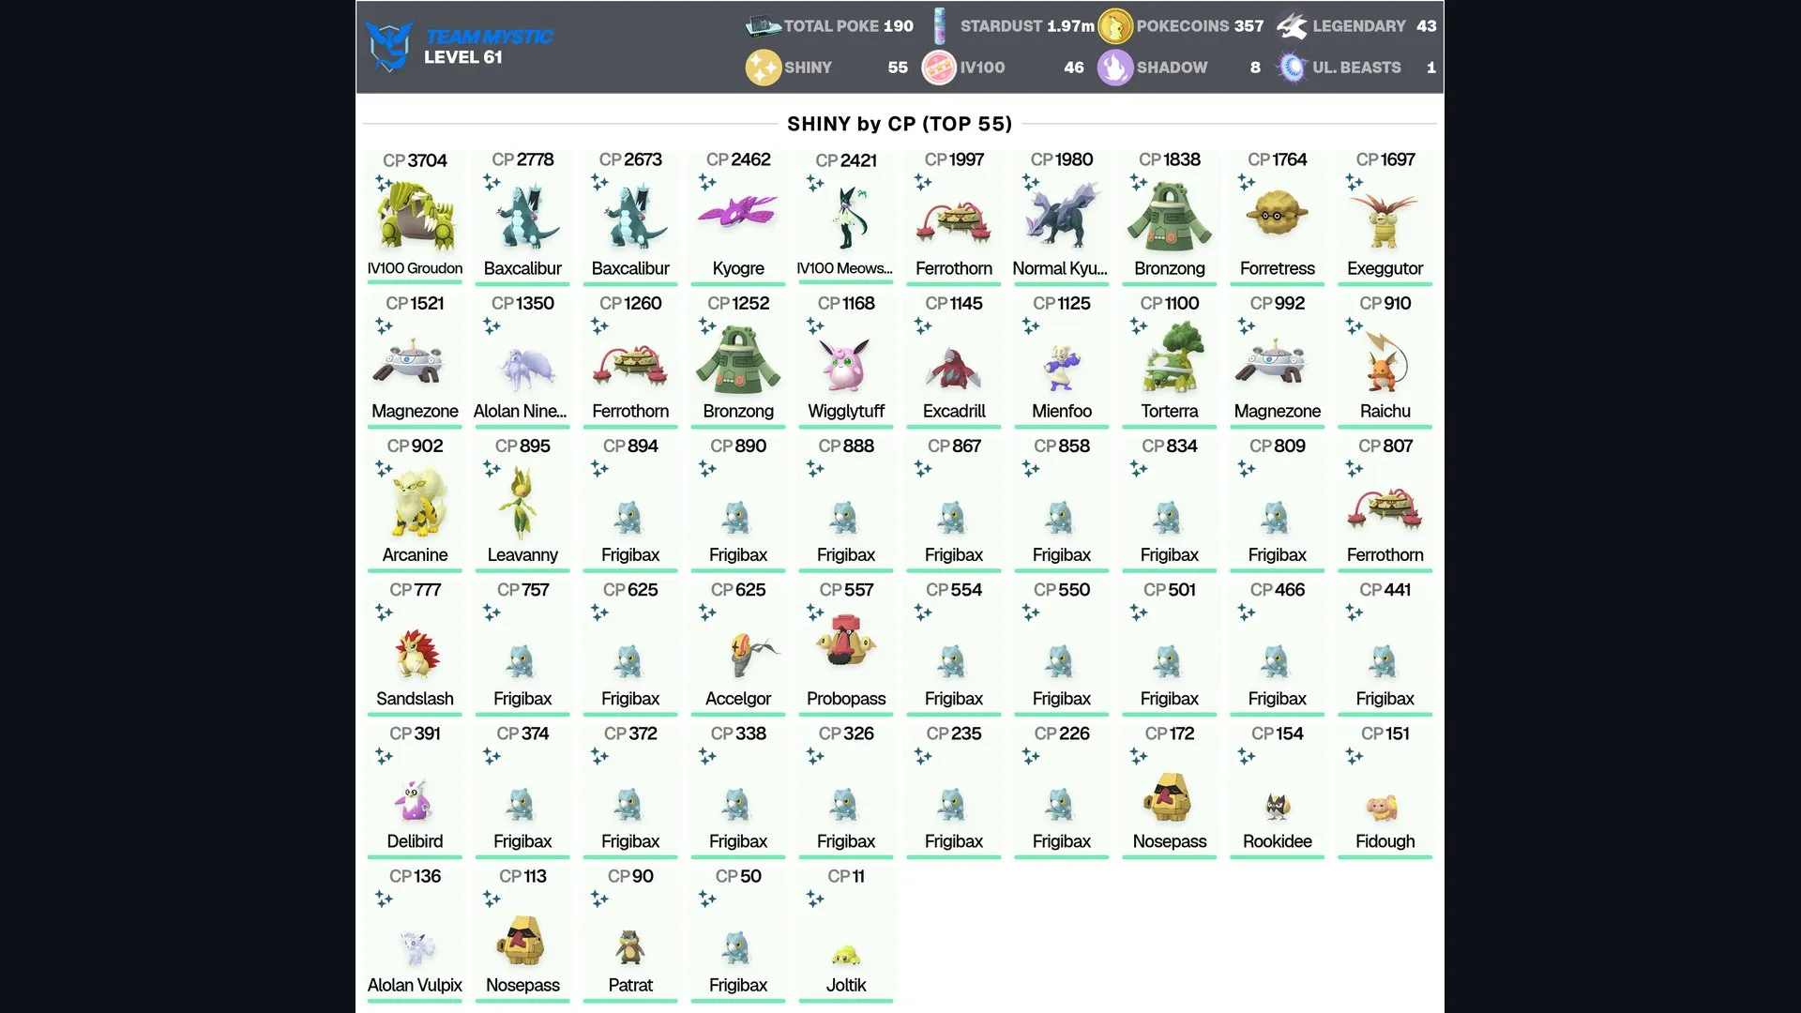This screenshot has width=1801, height=1013.
Task: Click the shiny sparkle on Alolan Ninetales' card
Action: coord(492,325)
